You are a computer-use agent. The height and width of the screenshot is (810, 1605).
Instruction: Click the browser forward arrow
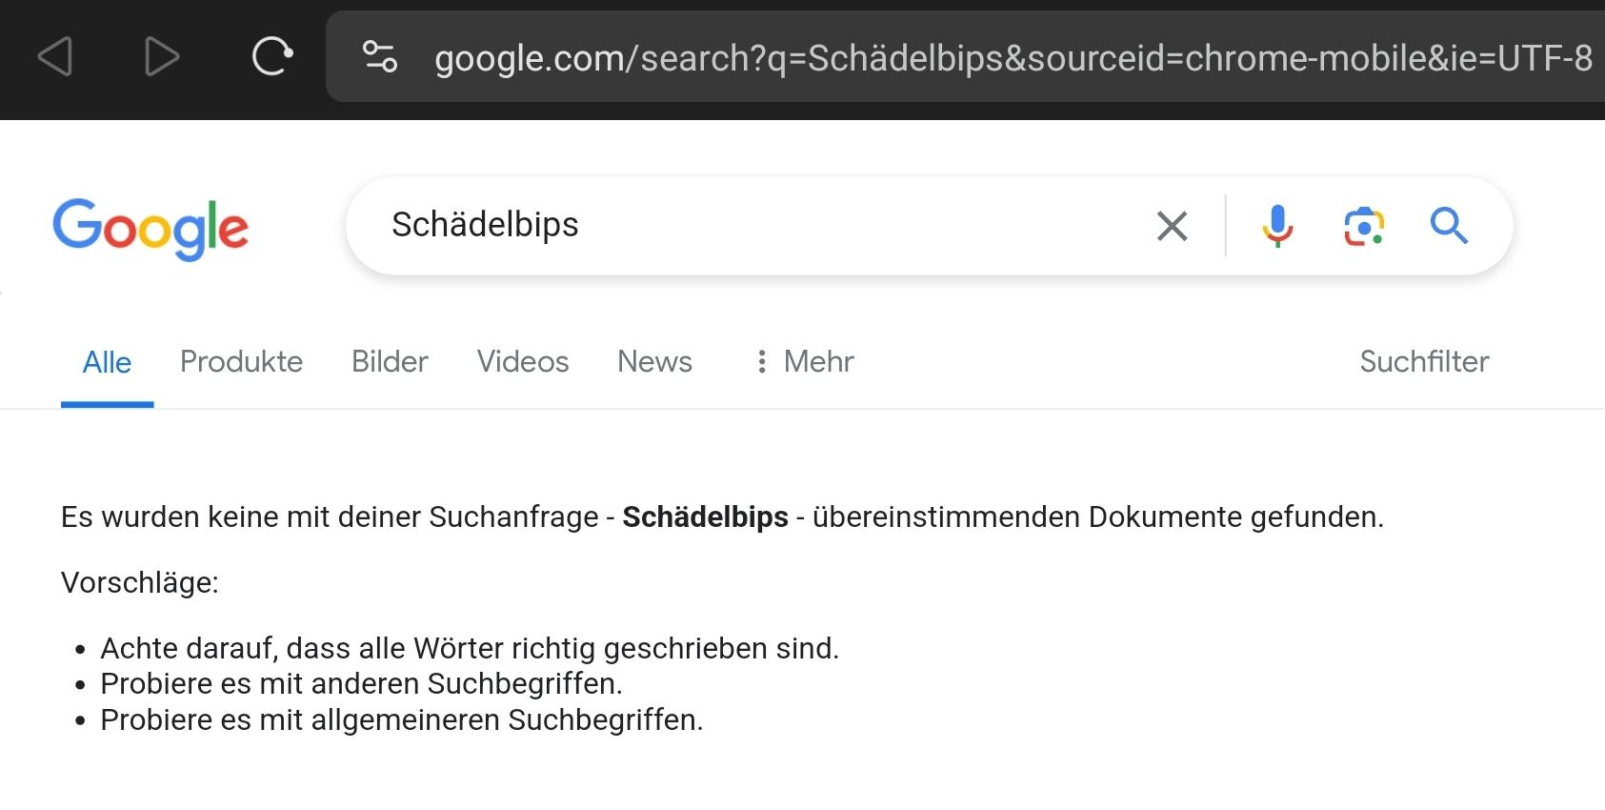(162, 57)
